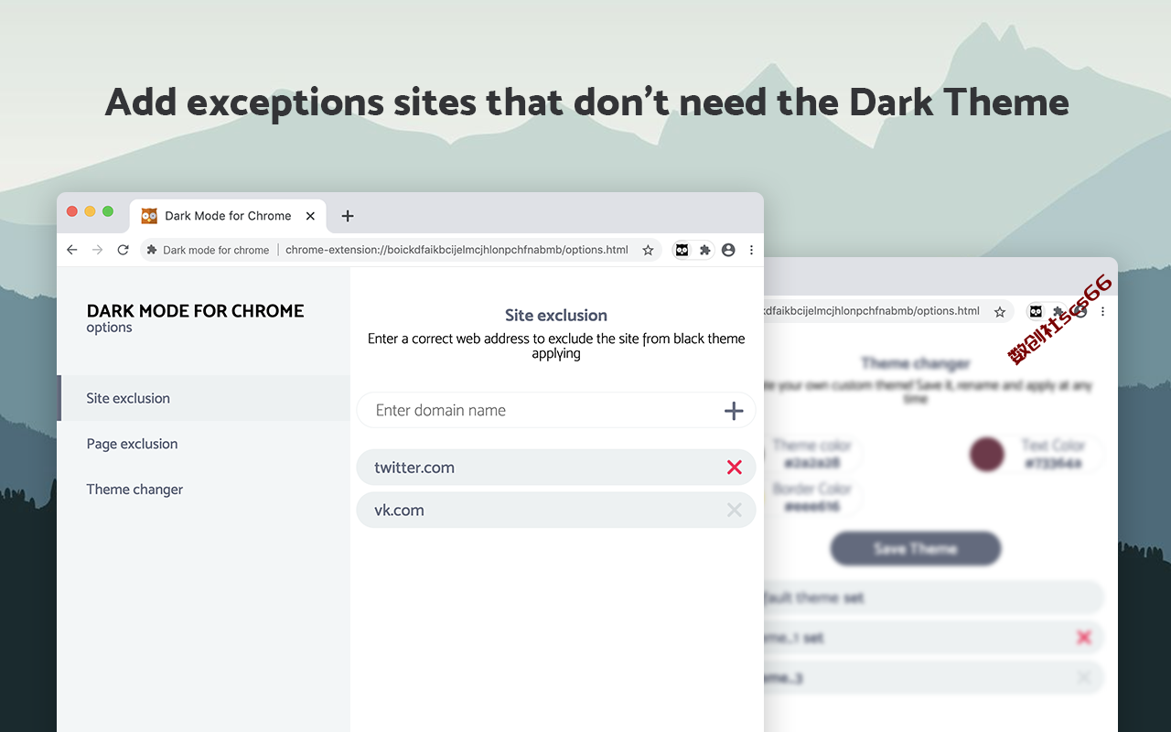Screen dimensions: 1171x732
Task: Delete the theme with the red X in back window
Action: pyautogui.click(x=1084, y=638)
